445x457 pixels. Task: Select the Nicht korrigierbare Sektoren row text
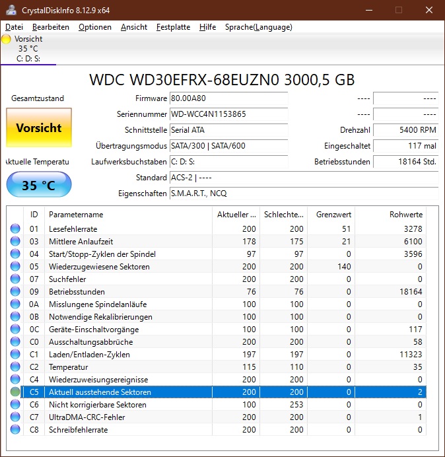98,405
